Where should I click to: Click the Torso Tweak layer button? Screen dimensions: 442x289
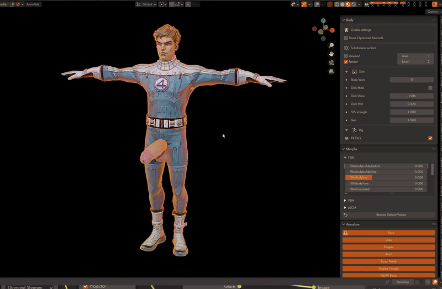(x=389, y=261)
